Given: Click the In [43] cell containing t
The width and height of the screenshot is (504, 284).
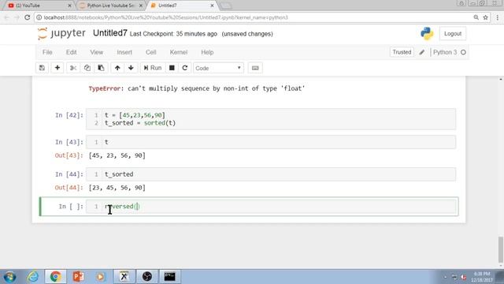Looking at the screenshot, I should point(271,142).
